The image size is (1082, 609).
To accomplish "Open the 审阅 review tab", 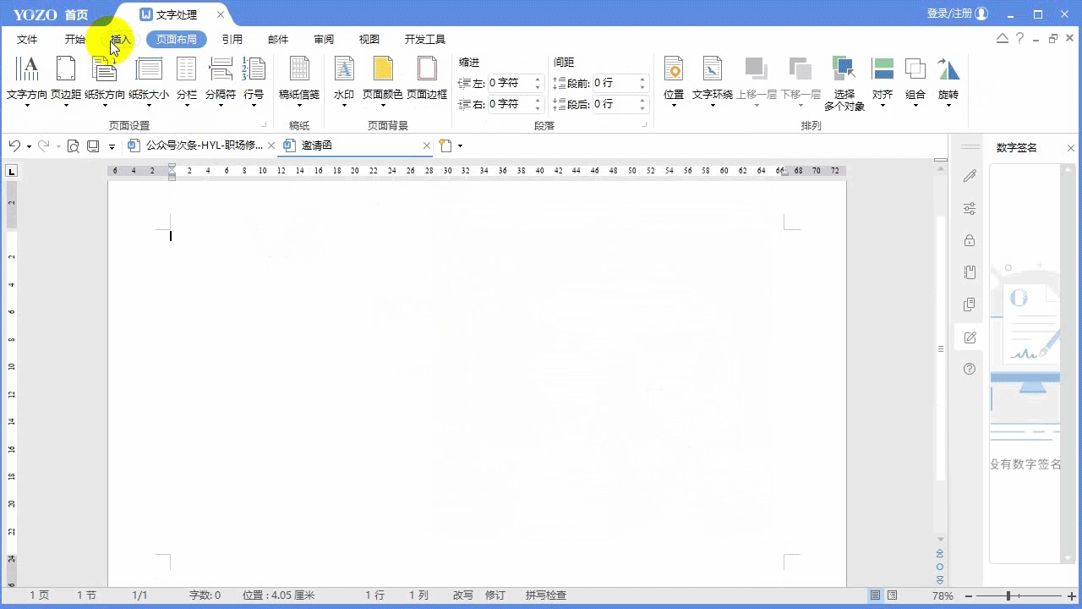I will point(323,40).
